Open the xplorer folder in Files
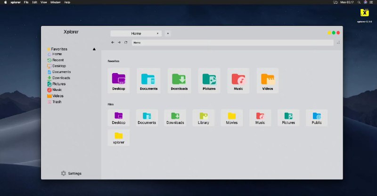The height and width of the screenshot is (196, 377). (119, 138)
